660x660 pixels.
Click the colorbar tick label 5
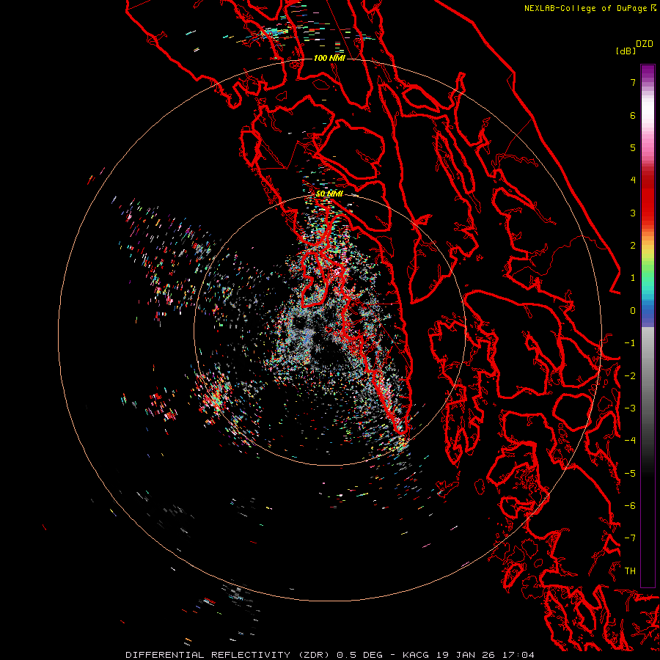click(x=633, y=147)
